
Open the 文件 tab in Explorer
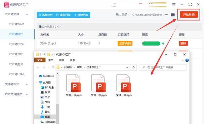(40, 60)
